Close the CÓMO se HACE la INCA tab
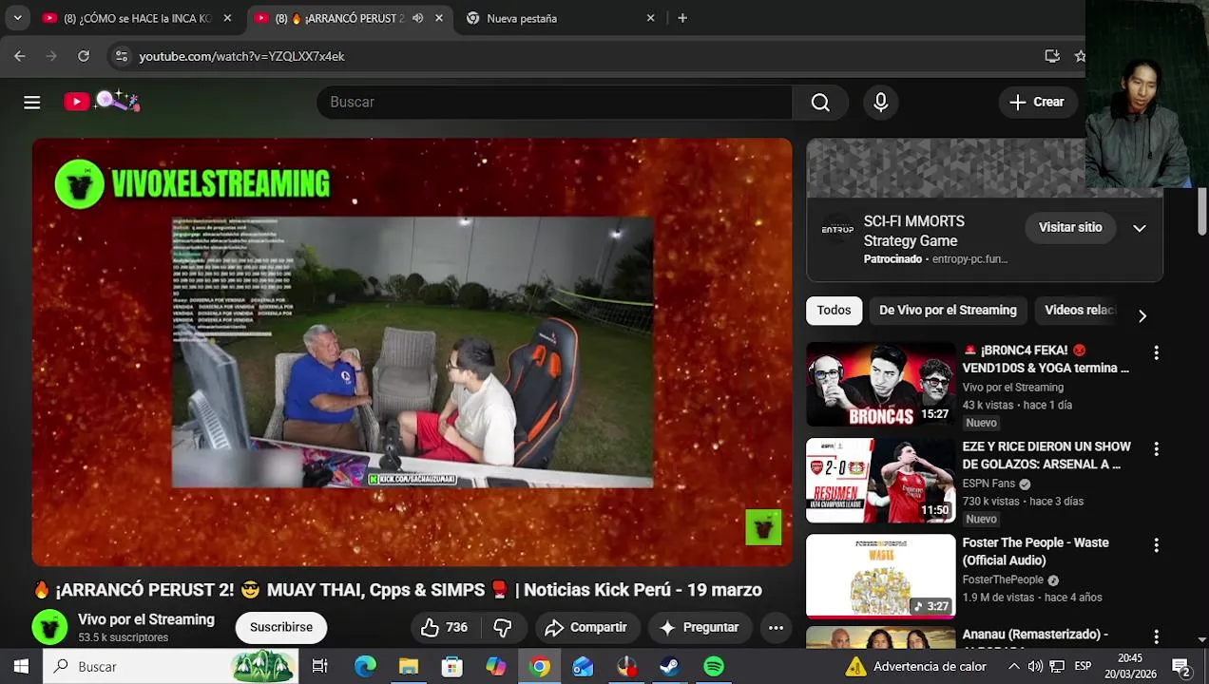1209x684 pixels. [x=227, y=18]
